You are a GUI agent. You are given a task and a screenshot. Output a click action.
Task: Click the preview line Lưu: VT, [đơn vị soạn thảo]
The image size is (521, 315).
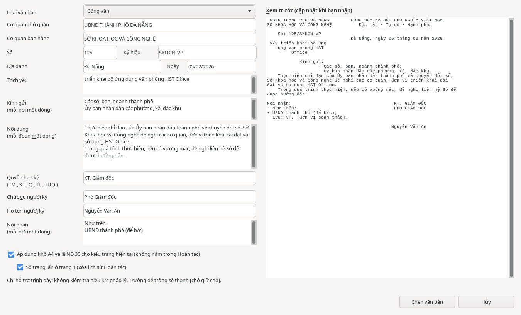point(307,117)
